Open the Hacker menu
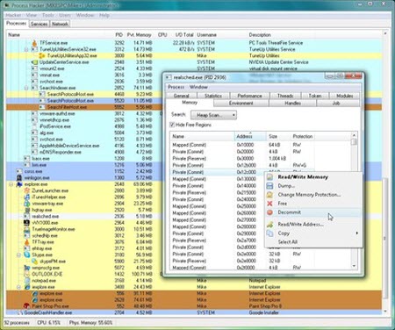The height and width of the screenshot is (330, 395). (13, 15)
